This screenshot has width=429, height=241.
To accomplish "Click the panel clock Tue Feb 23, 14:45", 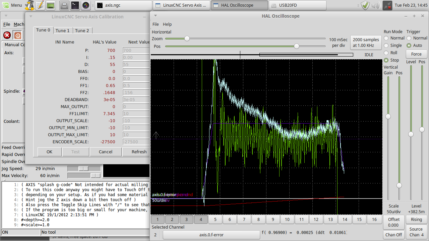I will pos(411,5).
